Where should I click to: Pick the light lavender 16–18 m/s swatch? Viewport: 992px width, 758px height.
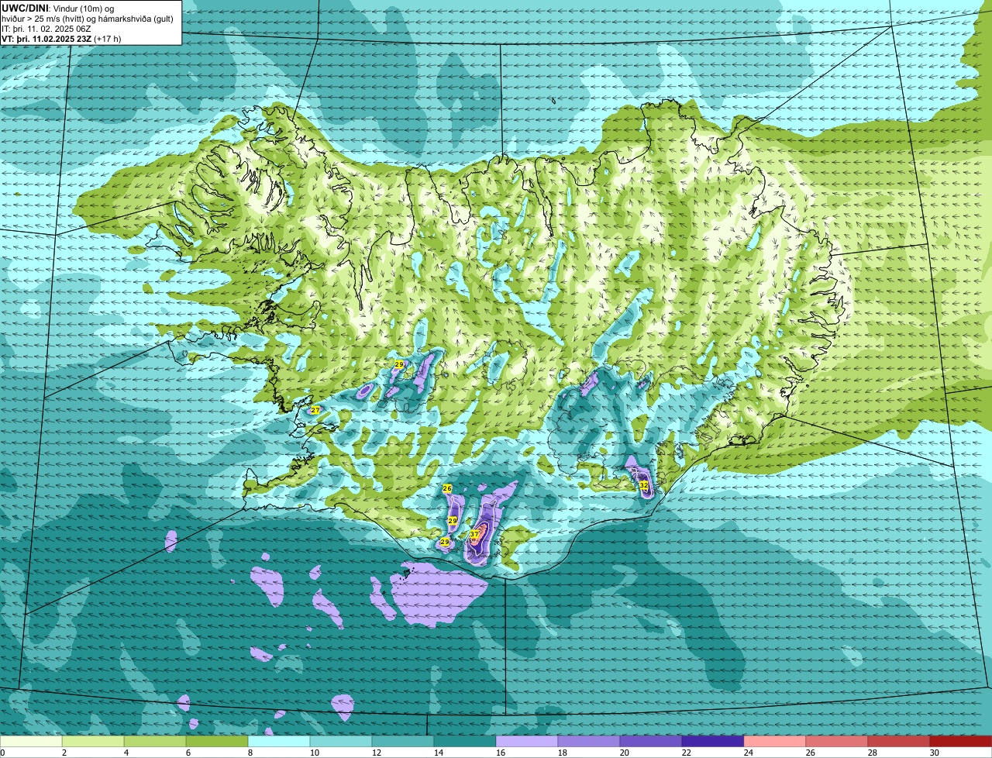pyautogui.click(x=527, y=742)
